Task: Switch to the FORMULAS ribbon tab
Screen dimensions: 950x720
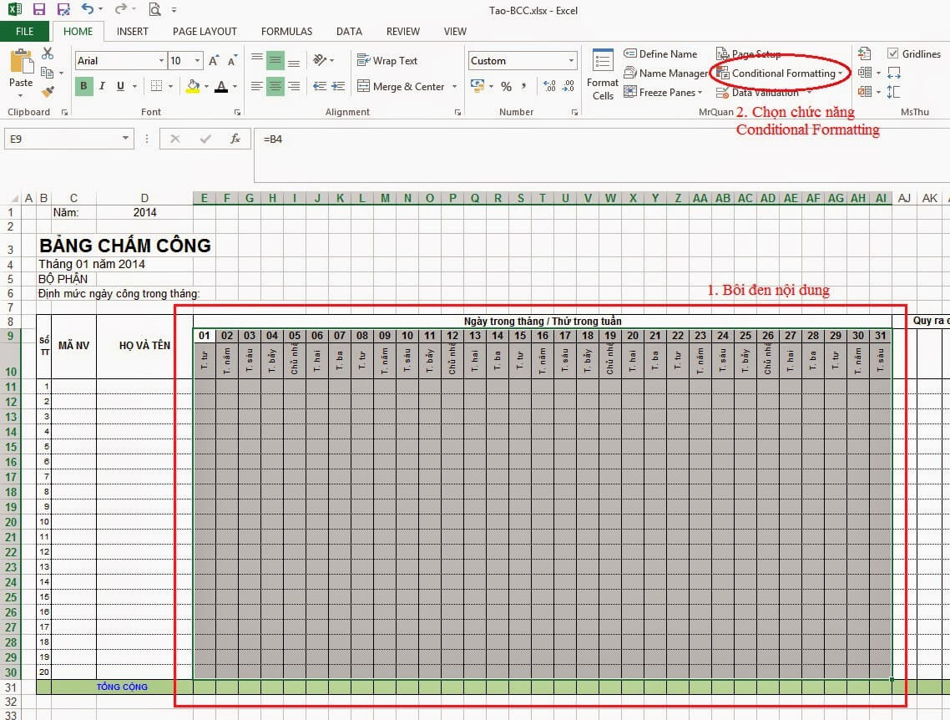Action: 286,31
